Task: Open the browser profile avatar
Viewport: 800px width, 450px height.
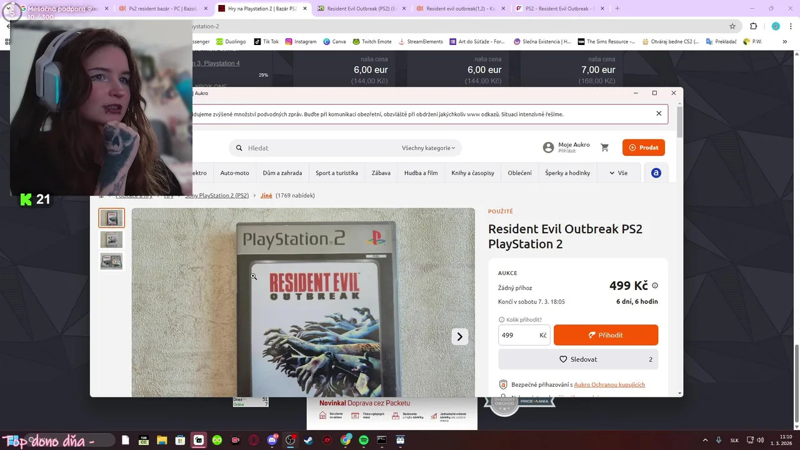Action: pos(776,26)
